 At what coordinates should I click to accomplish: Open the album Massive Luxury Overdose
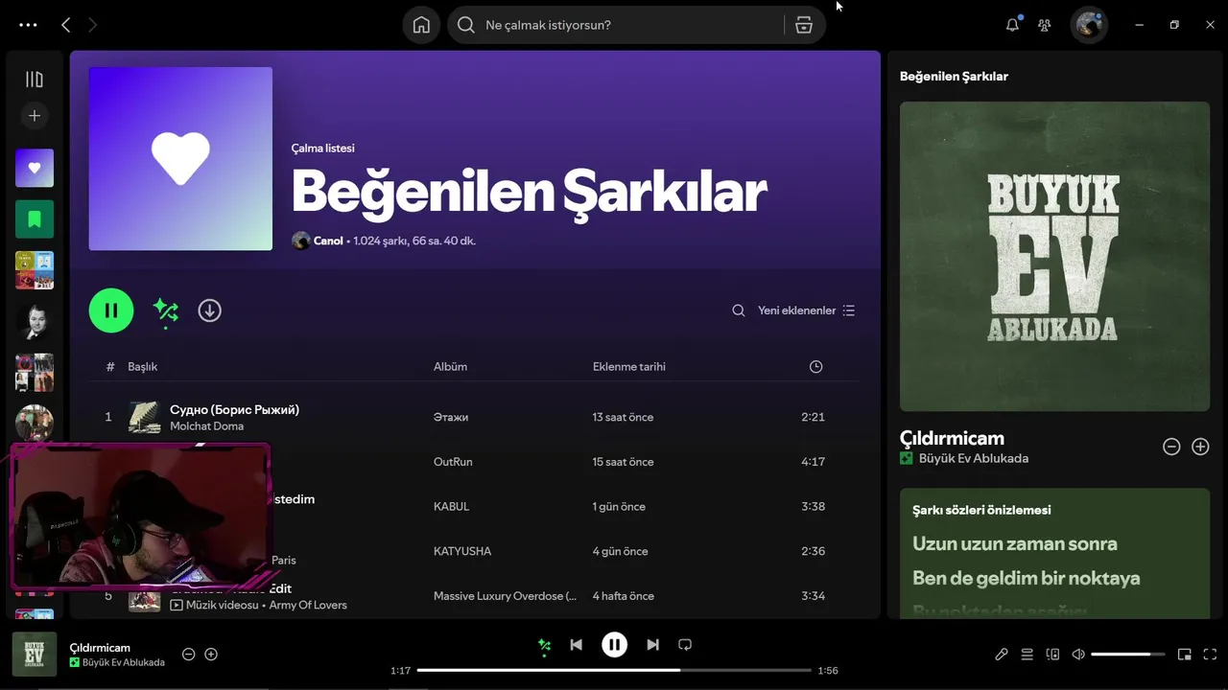click(x=506, y=596)
